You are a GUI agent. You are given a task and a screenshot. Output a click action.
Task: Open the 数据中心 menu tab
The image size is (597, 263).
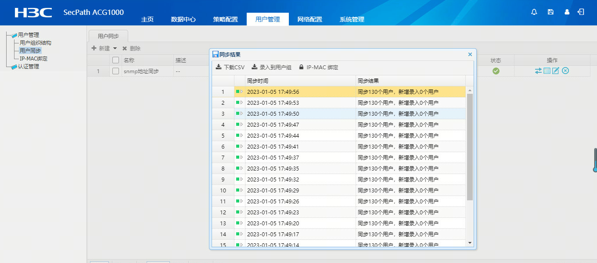(183, 19)
